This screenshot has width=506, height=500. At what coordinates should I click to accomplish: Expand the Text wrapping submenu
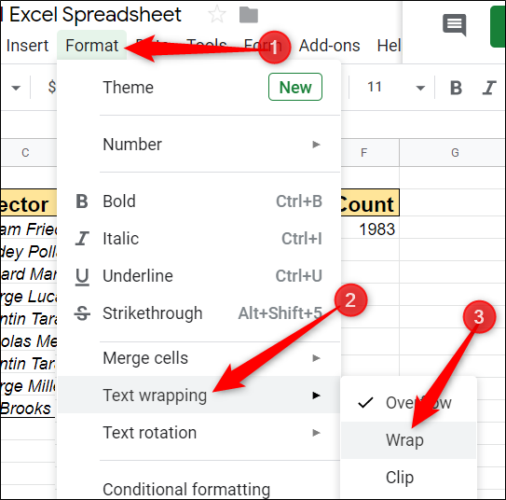click(x=199, y=395)
